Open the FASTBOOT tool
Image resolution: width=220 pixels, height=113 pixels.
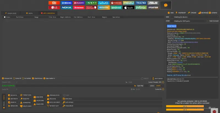[x=180, y=13]
